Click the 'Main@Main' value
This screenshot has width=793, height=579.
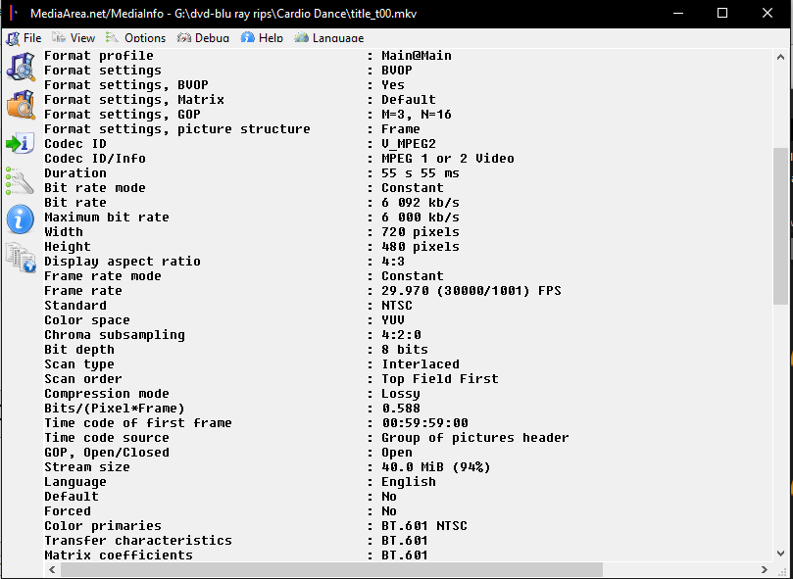(417, 56)
